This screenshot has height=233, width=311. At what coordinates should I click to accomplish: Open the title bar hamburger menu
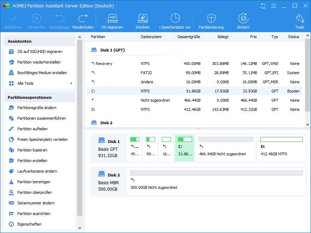pyautogui.click(x=273, y=6)
